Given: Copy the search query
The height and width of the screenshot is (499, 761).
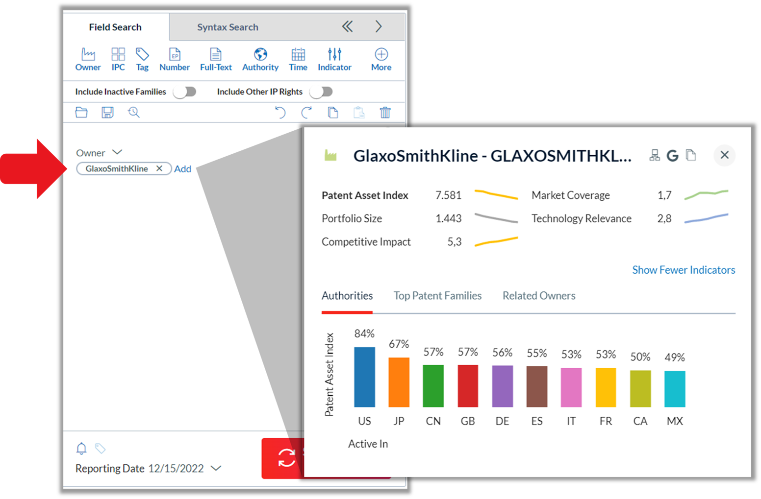Looking at the screenshot, I should pyautogui.click(x=333, y=113).
